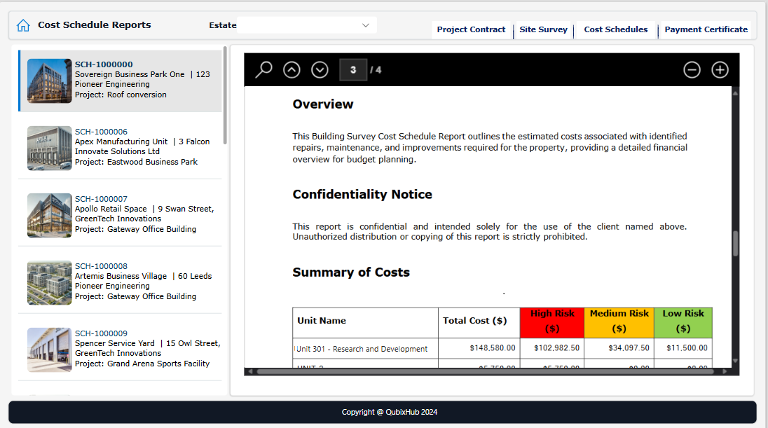The height and width of the screenshot is (428, 768).
Task: Open the PDF search tool
Action: click(263, 69)
